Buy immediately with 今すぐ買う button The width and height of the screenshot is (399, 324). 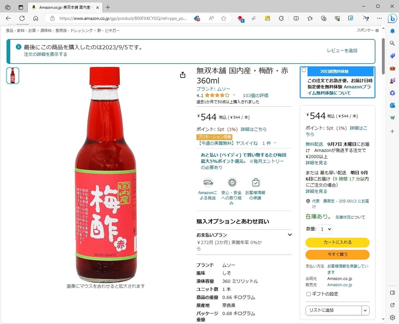click(338, 254)
